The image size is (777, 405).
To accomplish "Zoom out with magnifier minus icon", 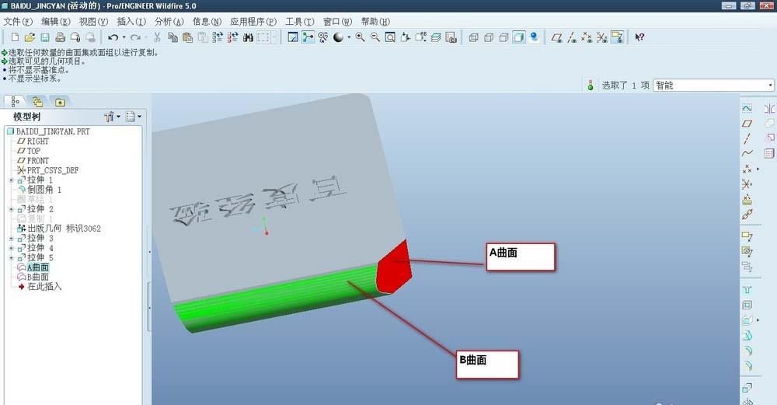I will pyautogui.click(x=375, y=37).
